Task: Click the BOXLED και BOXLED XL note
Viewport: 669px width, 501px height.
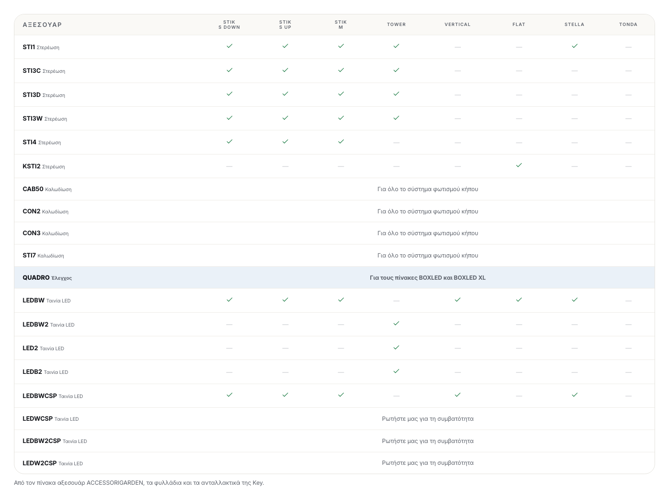Action: (428, 278)
